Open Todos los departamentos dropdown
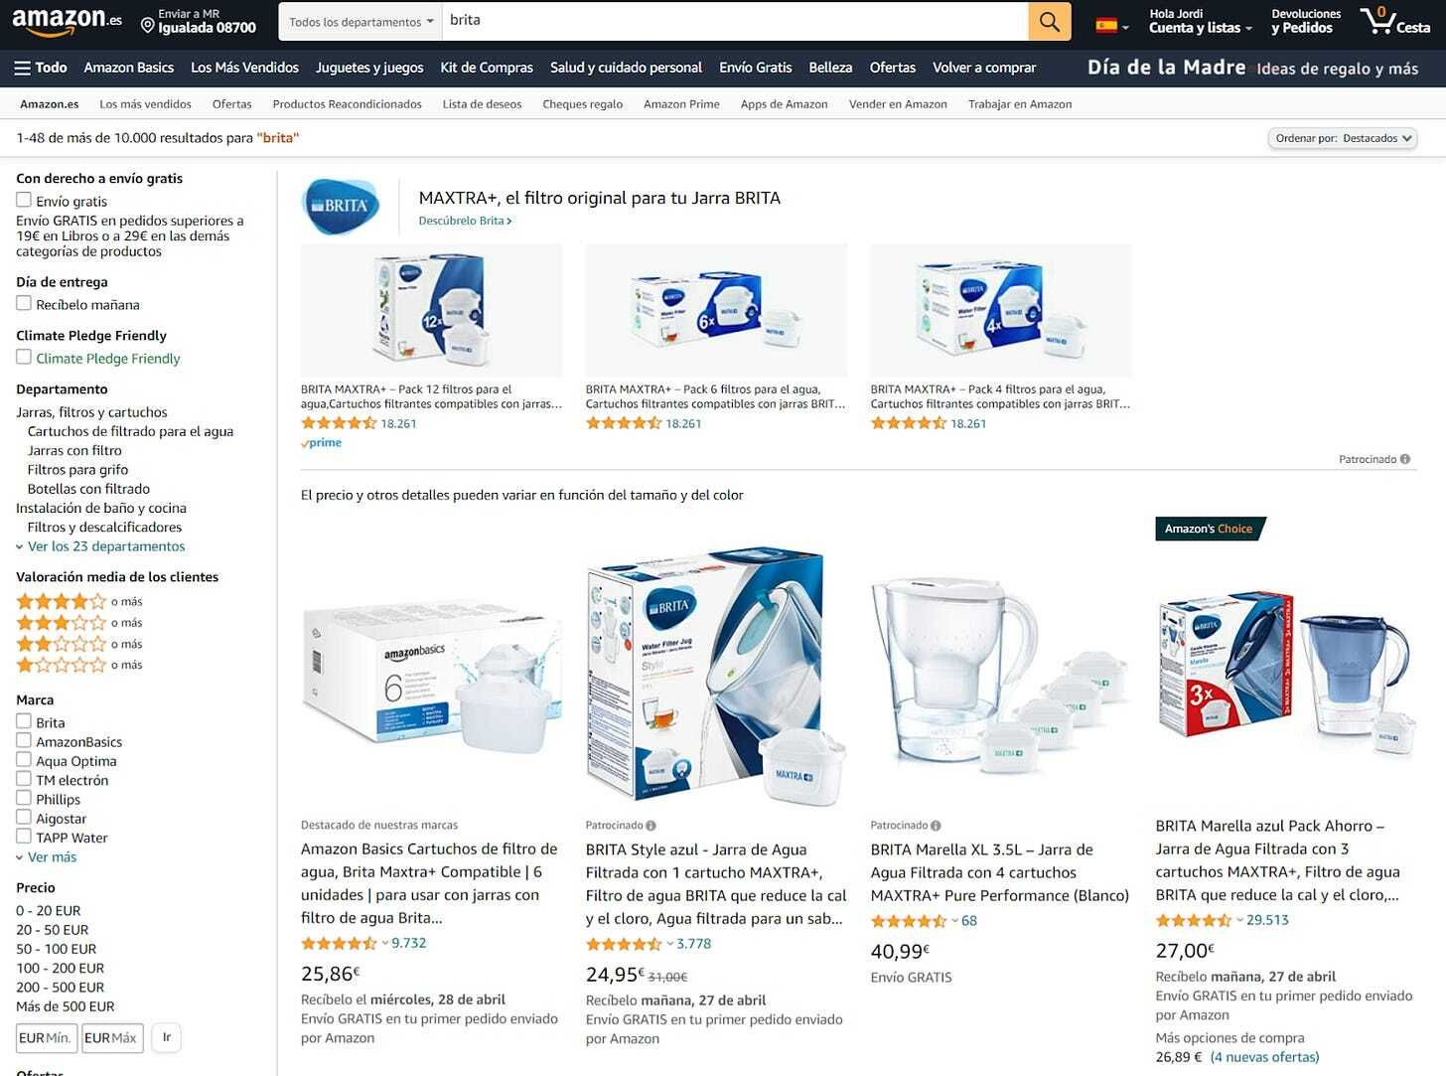Image resolution: width=1446 pixels, height=1076 pixels. point(361,22)
